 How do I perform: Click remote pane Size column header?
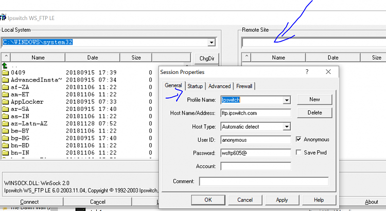point(374,57)
